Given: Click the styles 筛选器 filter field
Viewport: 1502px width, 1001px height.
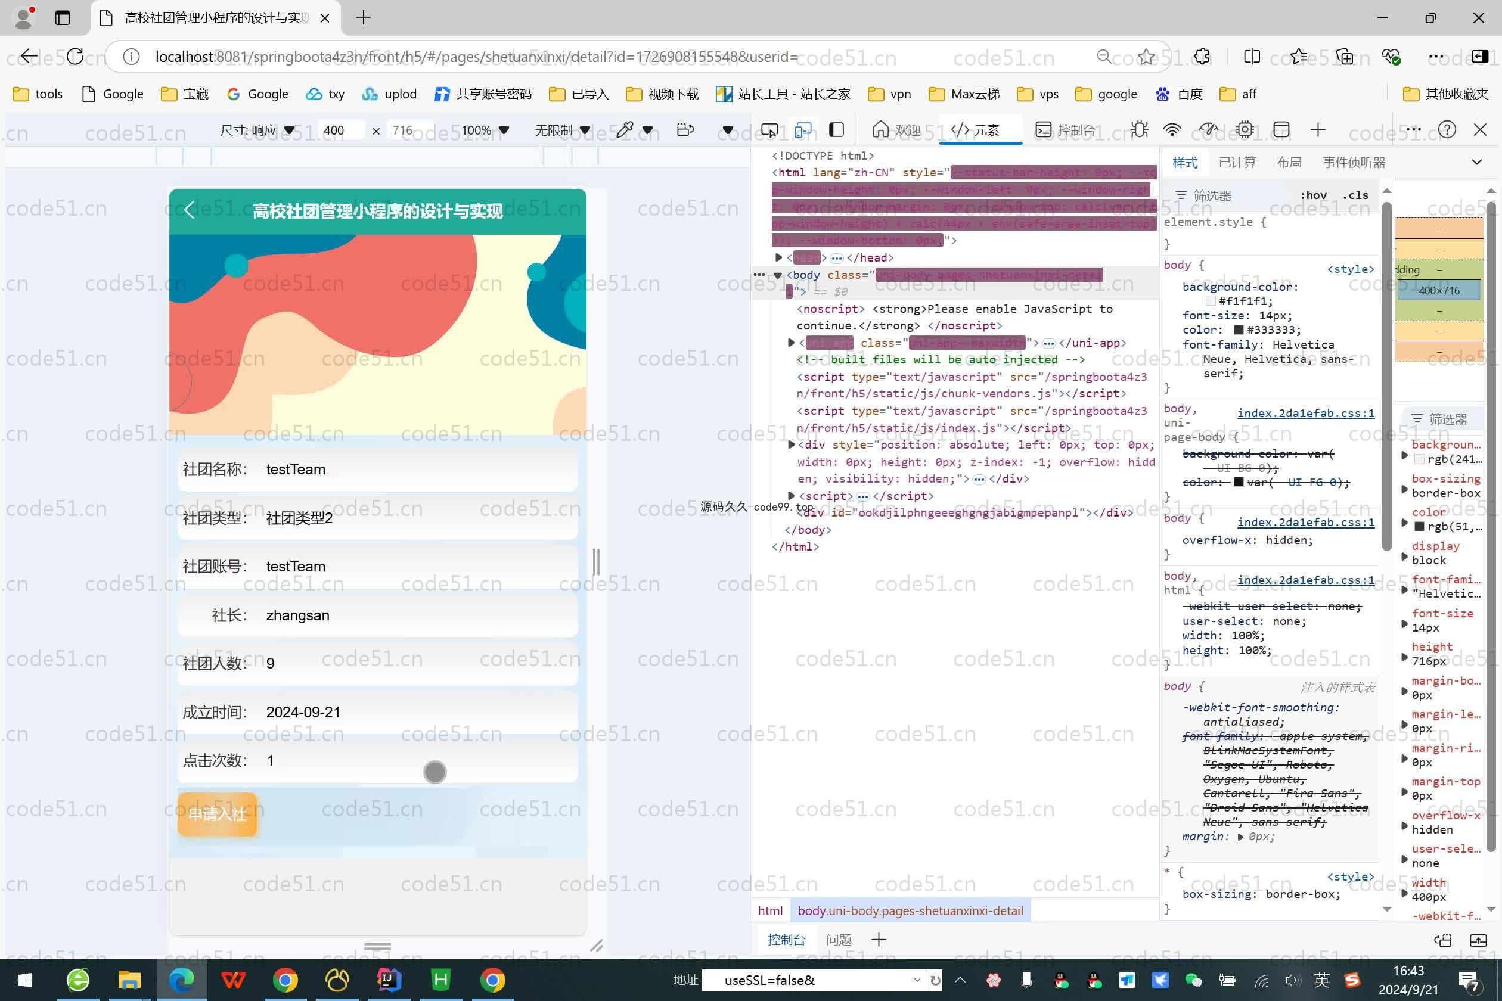Looking at the screenshot, I should [1229, 195].
